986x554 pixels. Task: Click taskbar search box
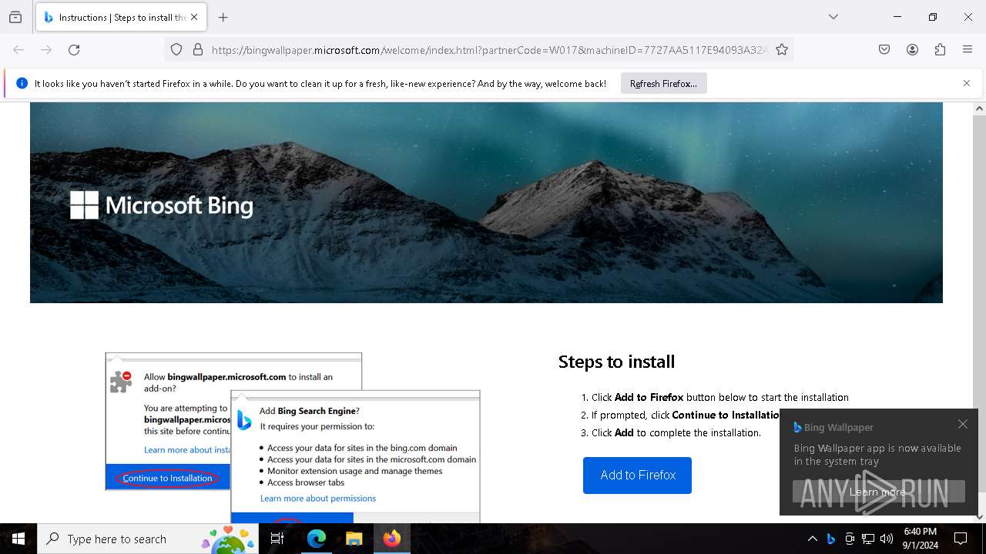148,539
